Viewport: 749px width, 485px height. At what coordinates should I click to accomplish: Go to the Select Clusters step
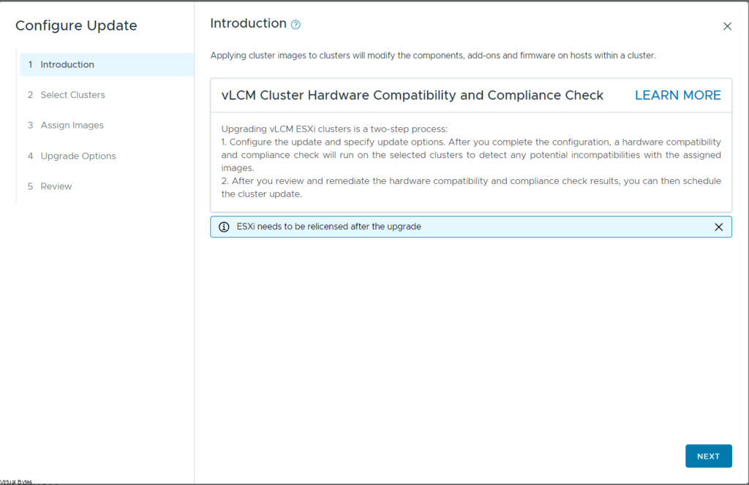72,95
